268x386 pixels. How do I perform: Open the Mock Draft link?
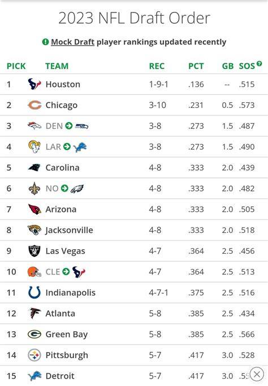[73, 42]
